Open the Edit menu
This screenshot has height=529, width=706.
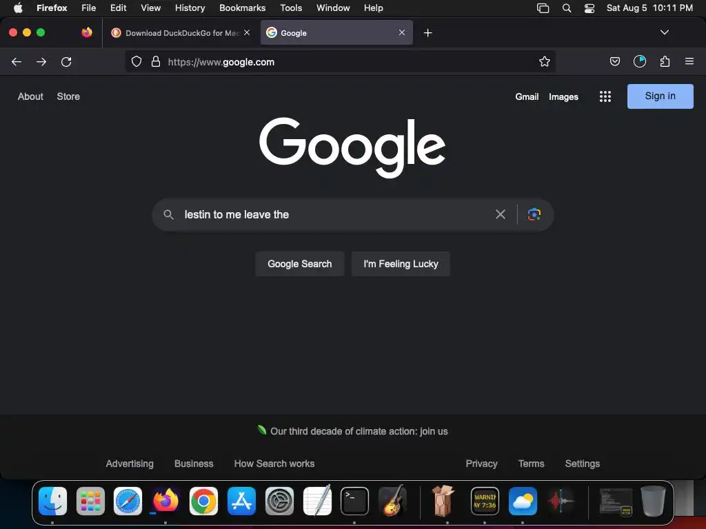pos(119,8)
